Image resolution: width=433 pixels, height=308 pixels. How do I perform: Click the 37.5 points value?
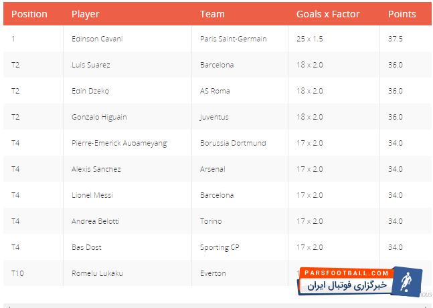tap(395, 39)
